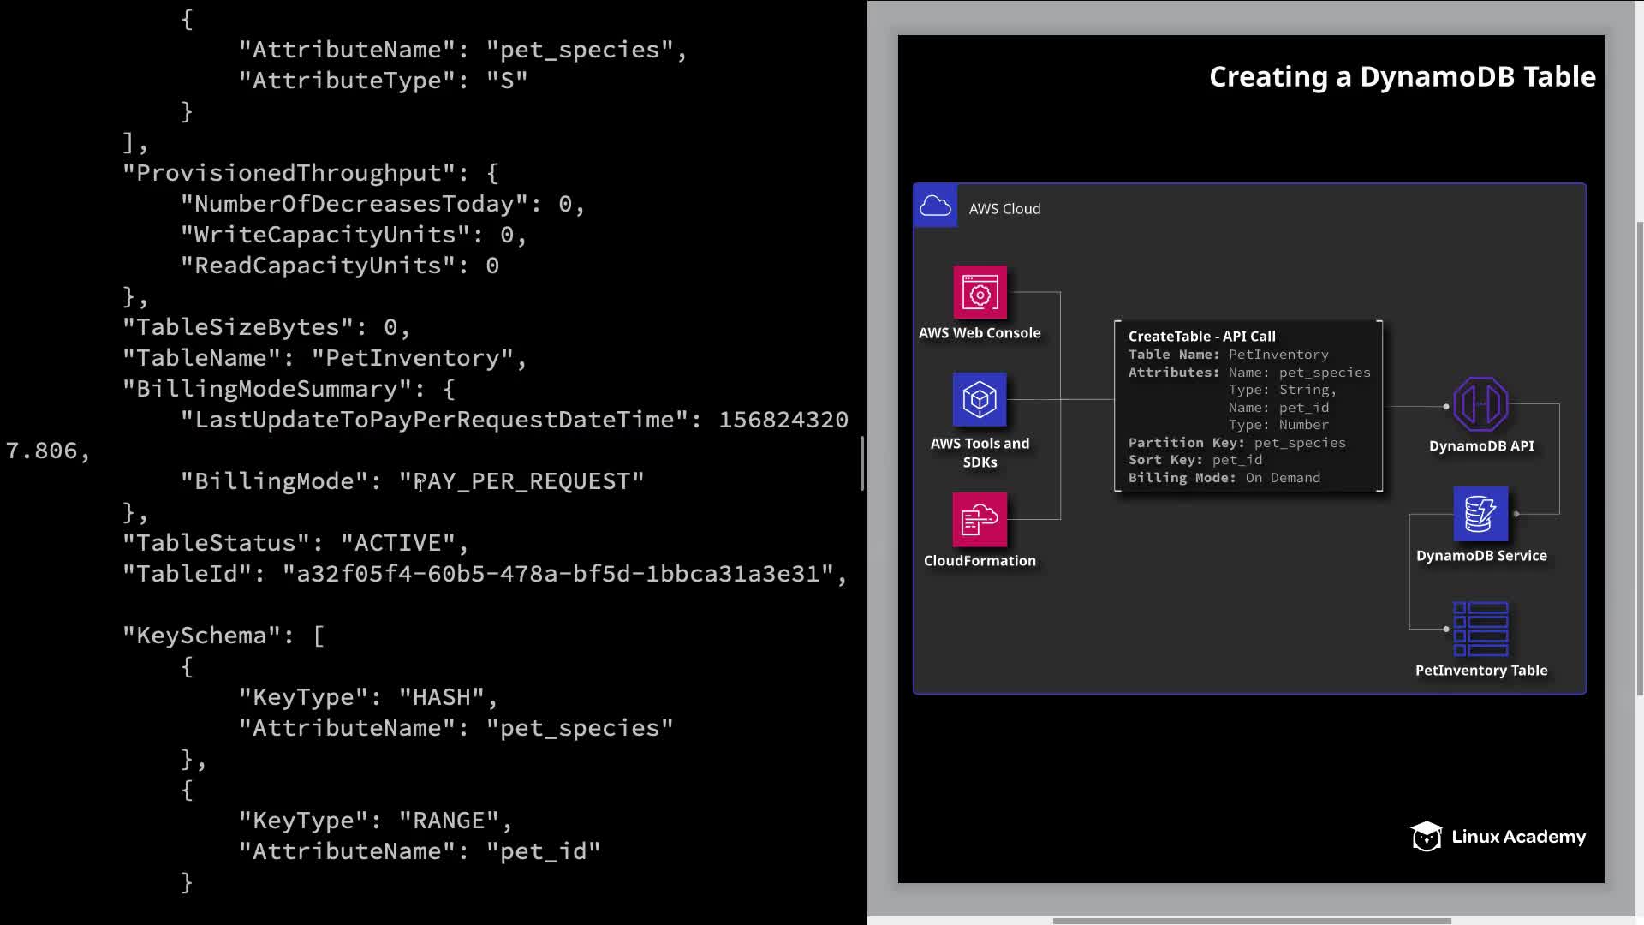Click the Billing Mode On Demand line
This screenshot has height=925, width=1644.
pyautogui.click(x=1224, y=478)
